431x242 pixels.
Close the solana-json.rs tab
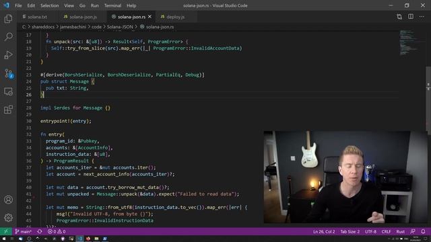click(x=150, y=17)
